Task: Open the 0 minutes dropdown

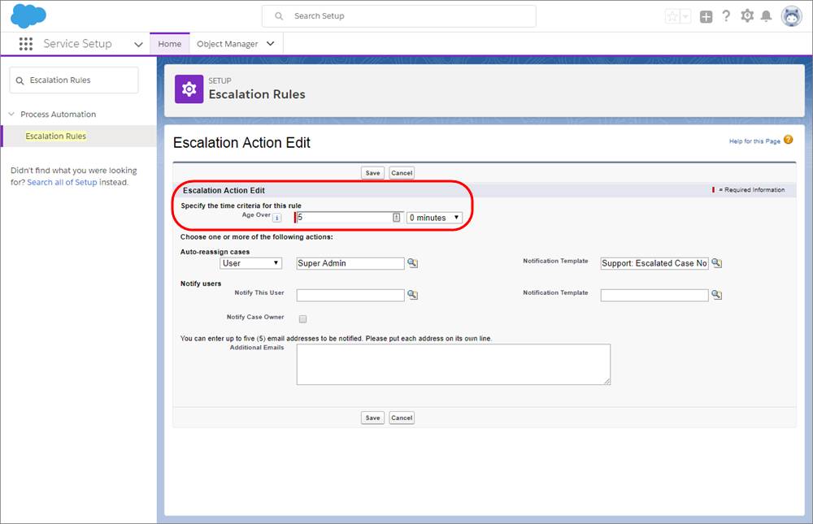Action: click(x=434, y=218)
